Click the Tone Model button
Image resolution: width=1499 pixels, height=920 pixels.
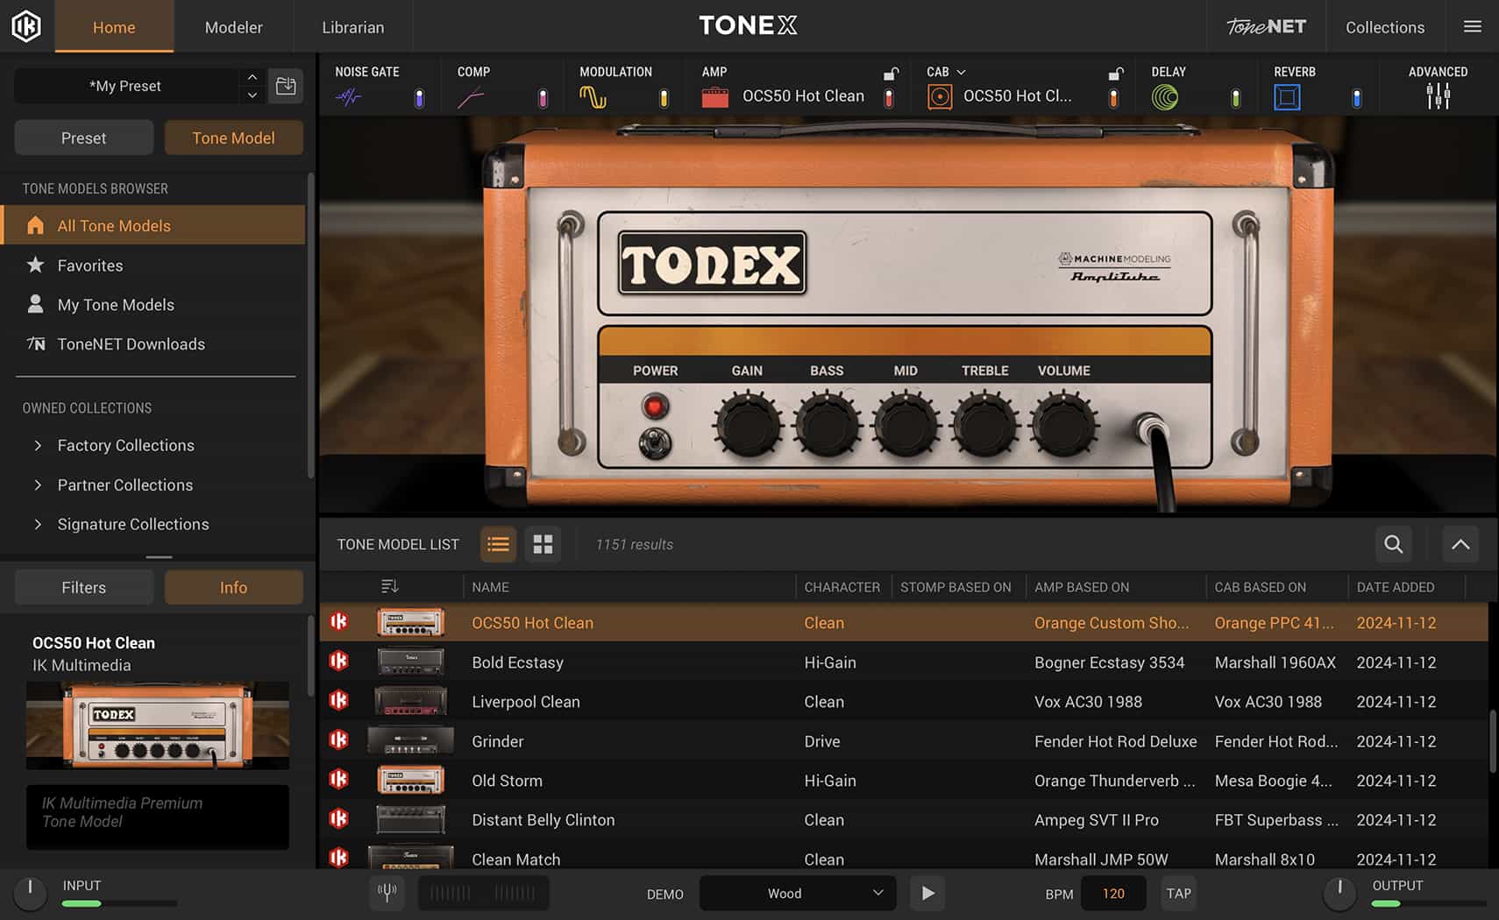233,138
